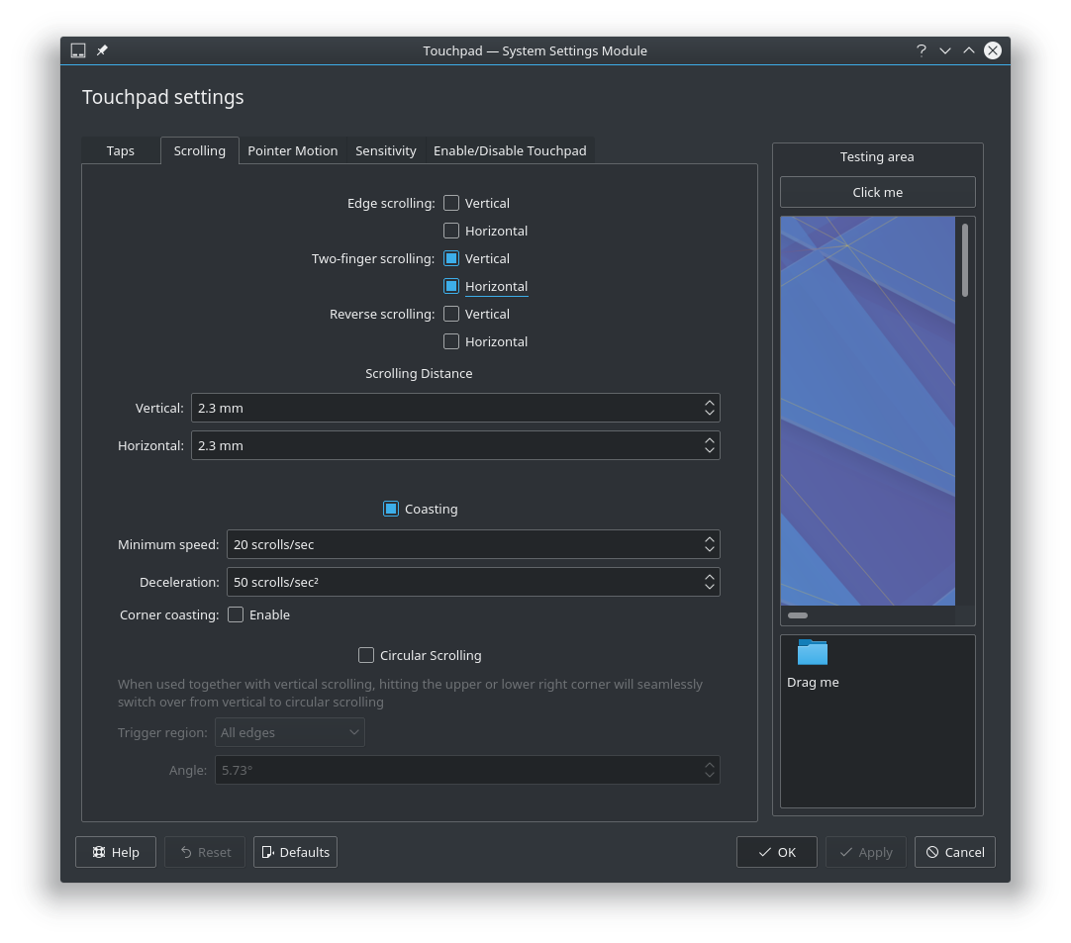Screen dimensions: 1071x943
Task: Click the Scrolling Distance heading
Action: [419, 373]
